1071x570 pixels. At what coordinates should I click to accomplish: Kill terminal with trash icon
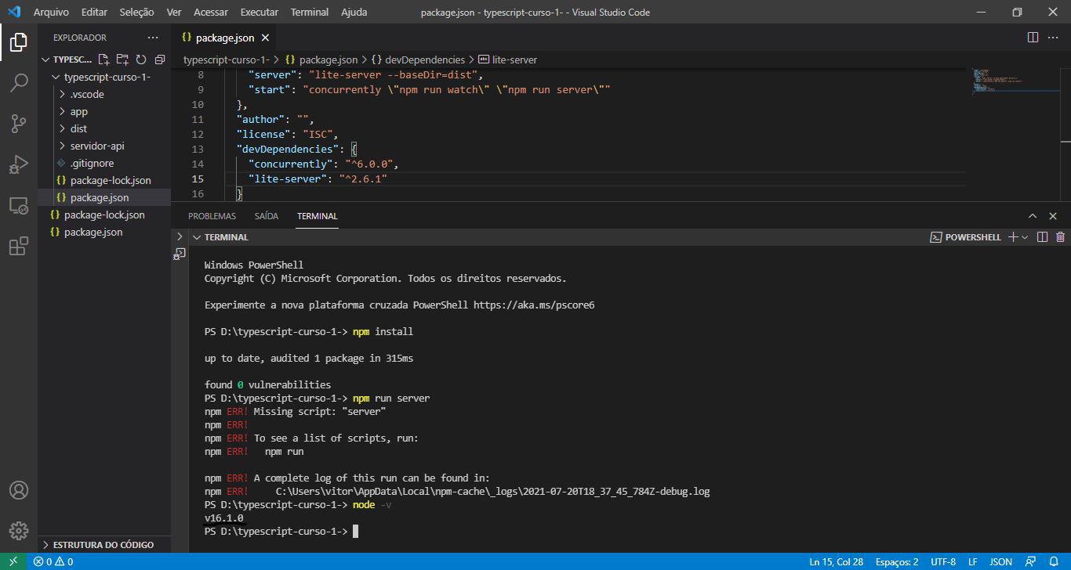tap(1061, 237)
